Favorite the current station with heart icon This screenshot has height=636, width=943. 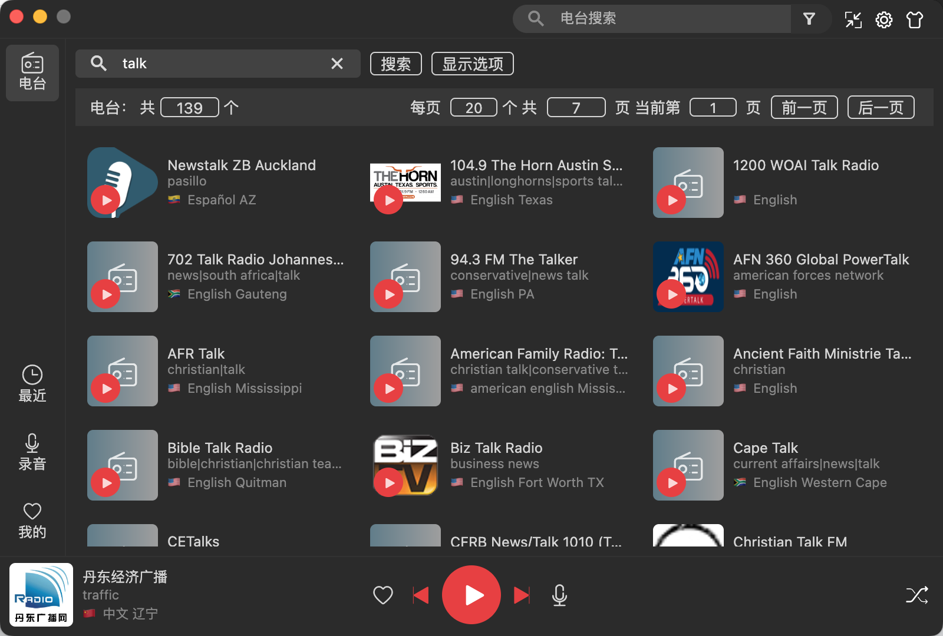click(383, 595)
